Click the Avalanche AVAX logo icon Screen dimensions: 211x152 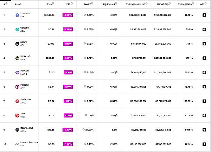pyautogui.click(x=17, y=101)
